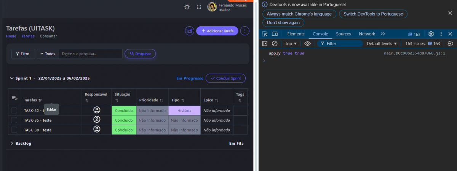Toggle the light/dark theme sun icon

pos(187,7)
